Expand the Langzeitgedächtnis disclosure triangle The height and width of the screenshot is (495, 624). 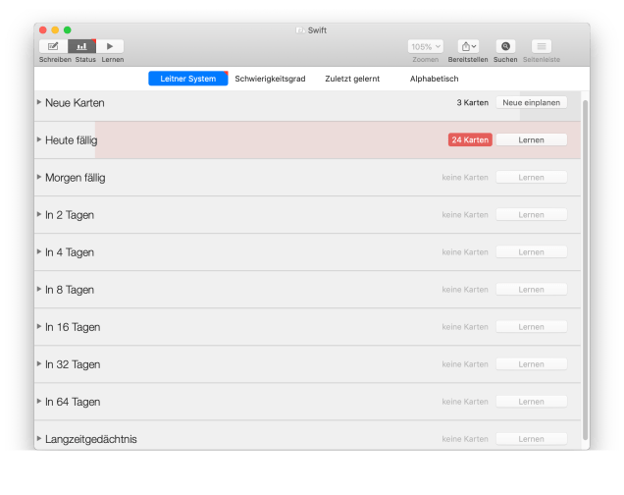click(39, 438)
